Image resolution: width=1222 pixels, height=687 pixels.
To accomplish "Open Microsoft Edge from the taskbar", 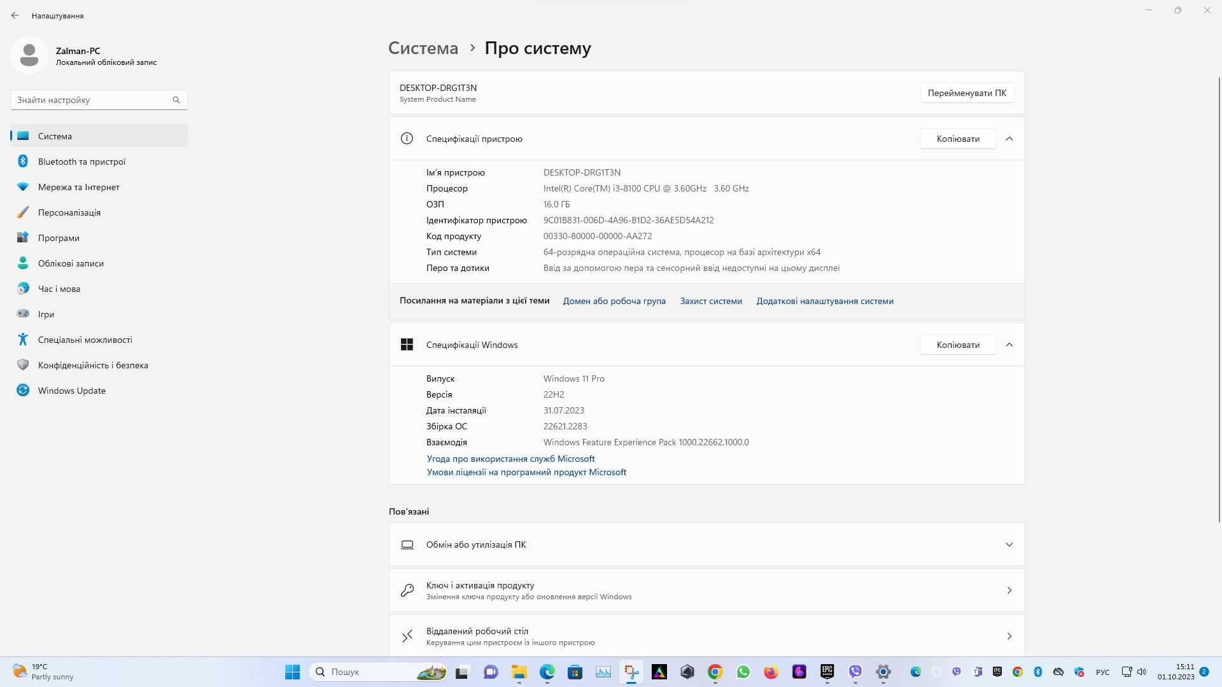I will (x=547, y=672).
